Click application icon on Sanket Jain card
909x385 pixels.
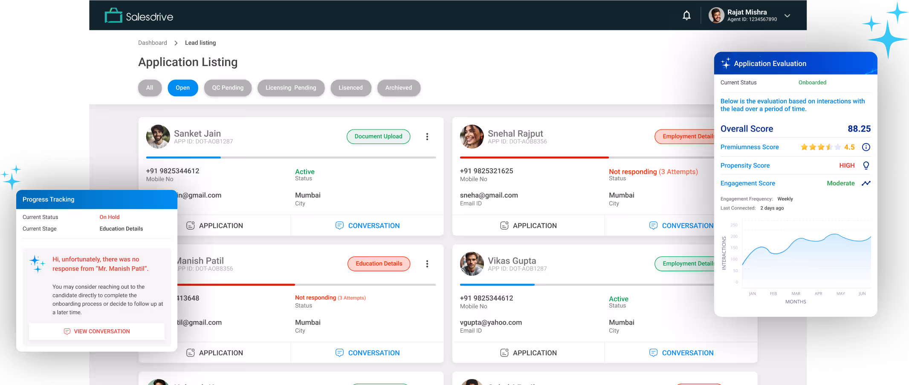[191, 225]
